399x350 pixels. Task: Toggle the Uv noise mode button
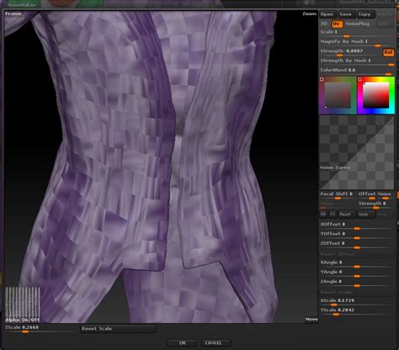[337, 24]
